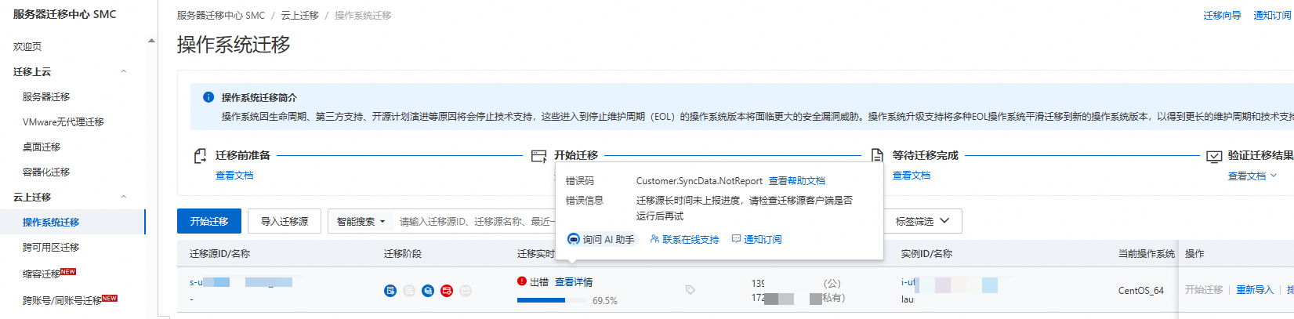This screenshot has width=1294, height=319.
Task: Click the 实例ID/名称 column header
Action: pos(926,253)
